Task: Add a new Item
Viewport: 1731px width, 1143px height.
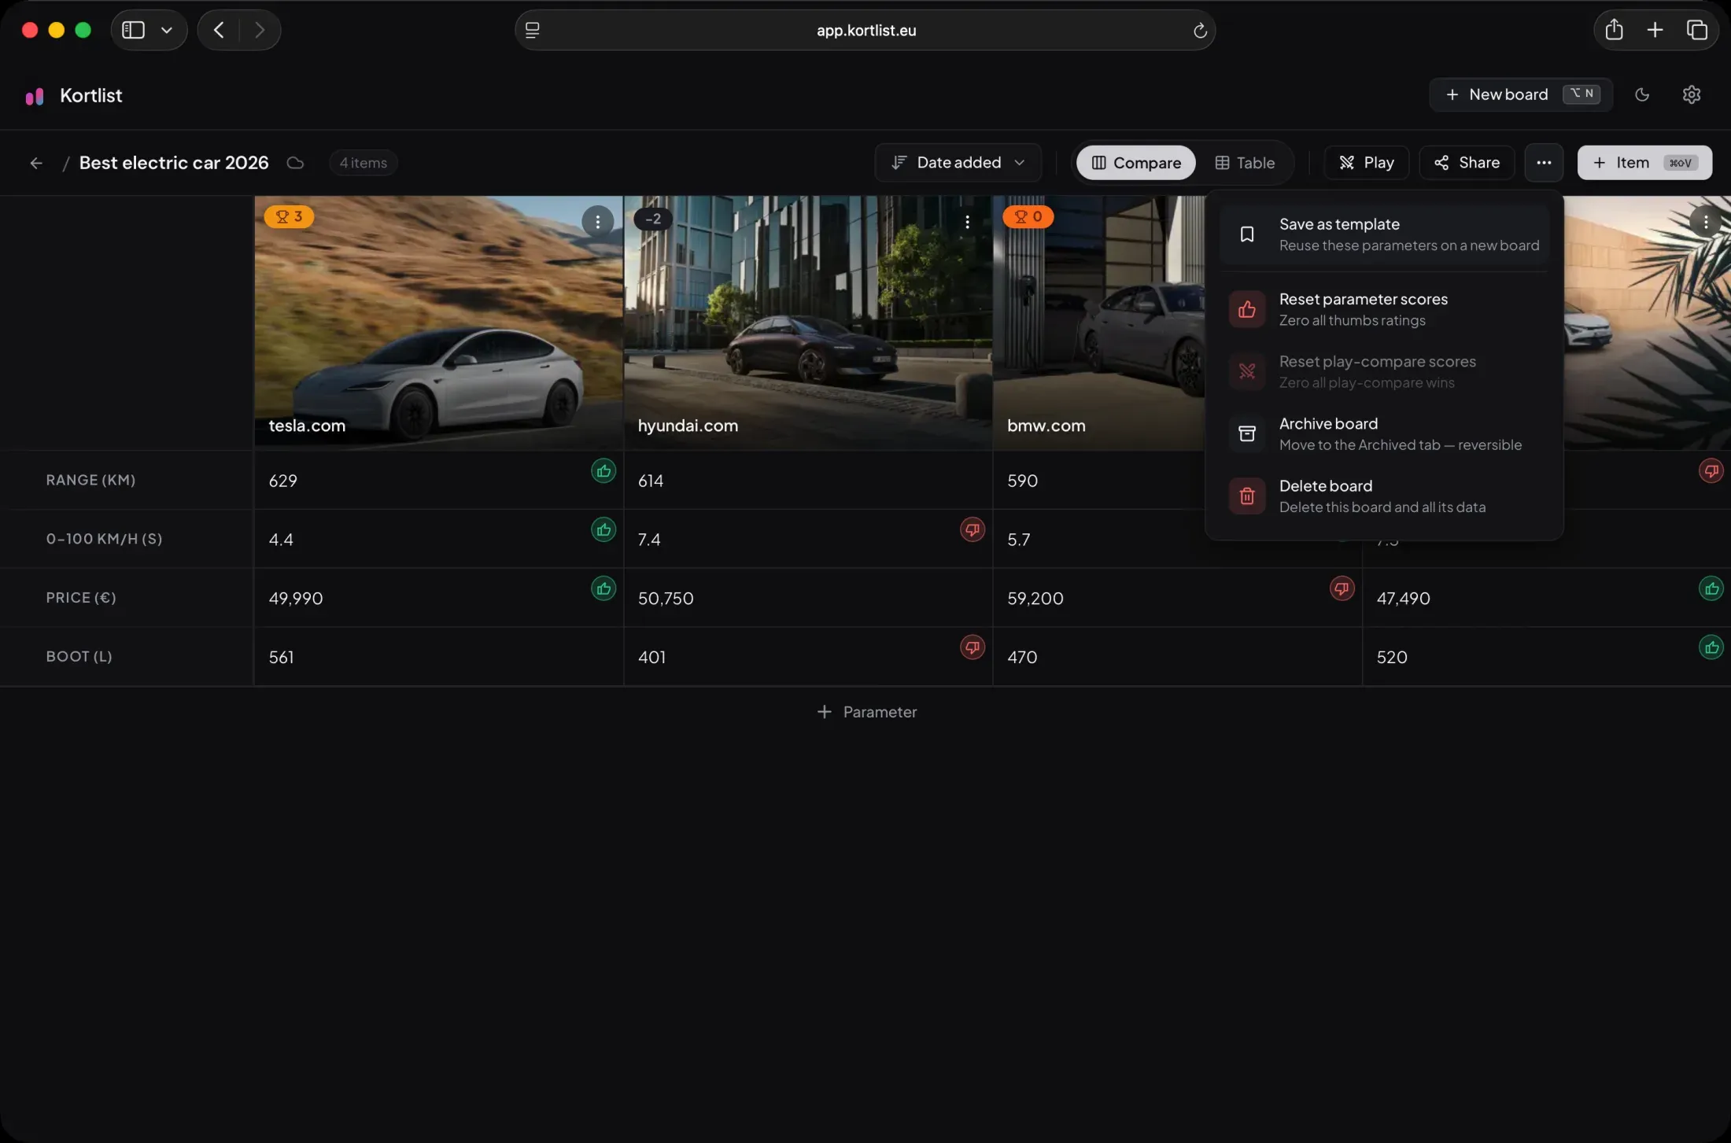Action: [1644, 163]
